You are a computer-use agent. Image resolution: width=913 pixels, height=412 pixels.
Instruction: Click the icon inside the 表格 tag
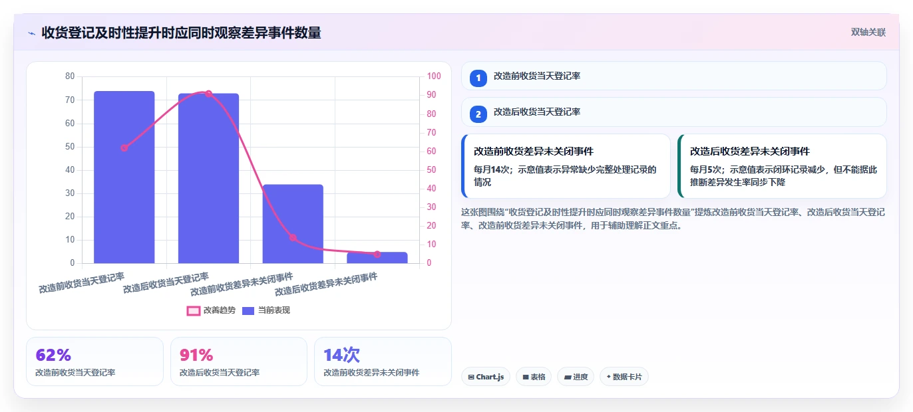526,377
